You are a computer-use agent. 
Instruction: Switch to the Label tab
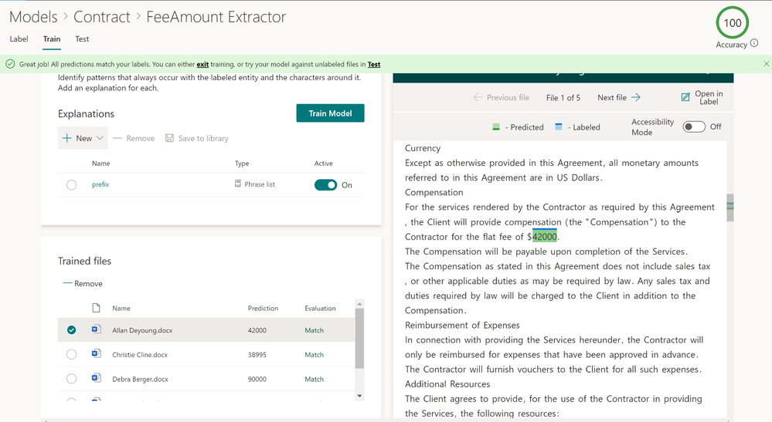tap(19, 39)
